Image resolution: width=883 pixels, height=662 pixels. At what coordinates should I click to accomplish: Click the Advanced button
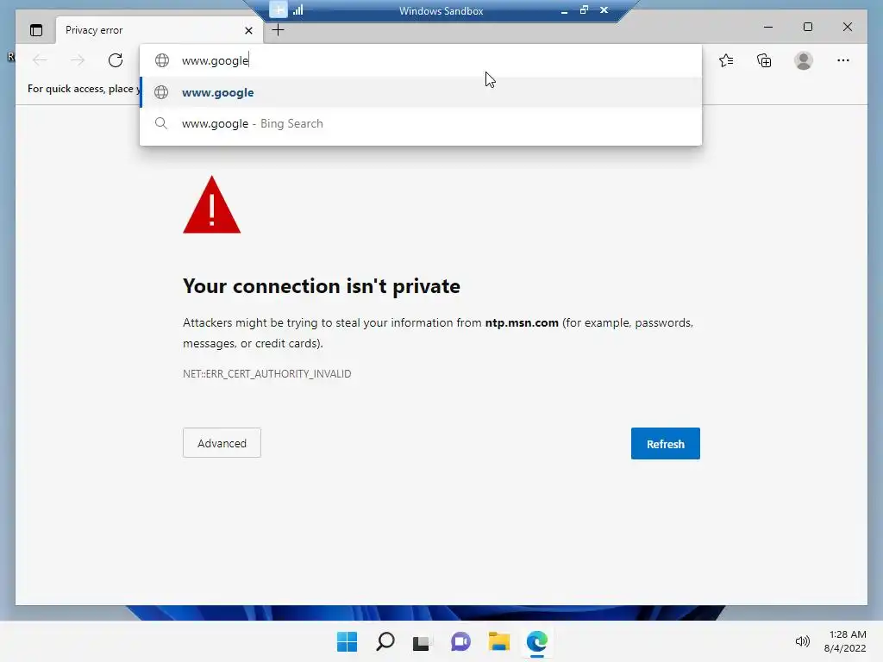pos(222,443)
